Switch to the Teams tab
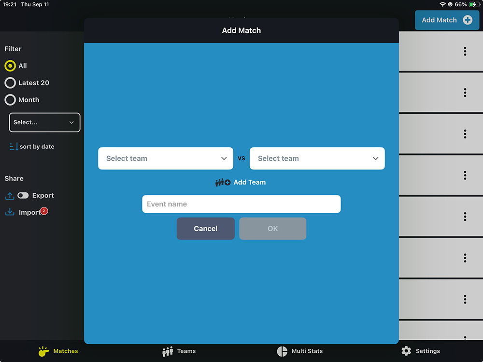This screenshot has width=483, height=362. [179, 351]
